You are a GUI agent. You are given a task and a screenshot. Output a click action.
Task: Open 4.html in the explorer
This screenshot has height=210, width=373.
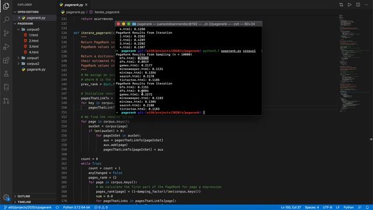[x=34, y=52]
